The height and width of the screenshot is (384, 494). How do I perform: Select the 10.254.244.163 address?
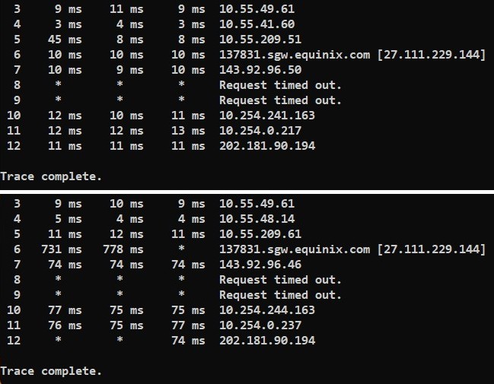266,310
